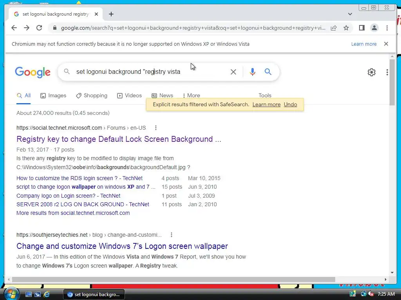Click Switch between windows in quick launch

[38, 295]
